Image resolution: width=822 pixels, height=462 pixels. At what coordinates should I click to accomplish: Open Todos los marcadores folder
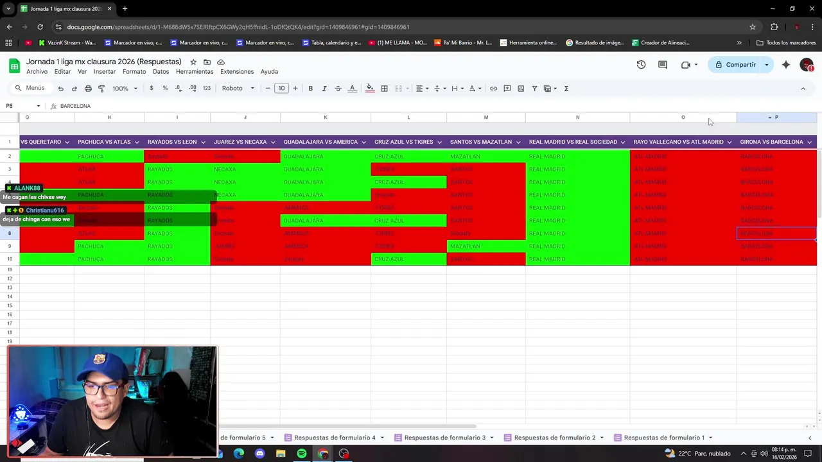(786, 43)
